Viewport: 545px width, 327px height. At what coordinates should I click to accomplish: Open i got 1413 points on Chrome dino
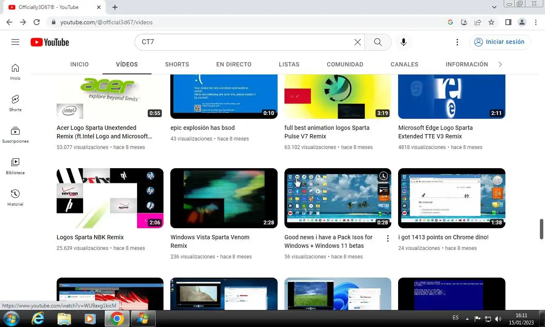click(x=443, y=237)
